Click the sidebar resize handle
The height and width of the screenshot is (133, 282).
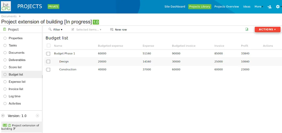point(42,77)
